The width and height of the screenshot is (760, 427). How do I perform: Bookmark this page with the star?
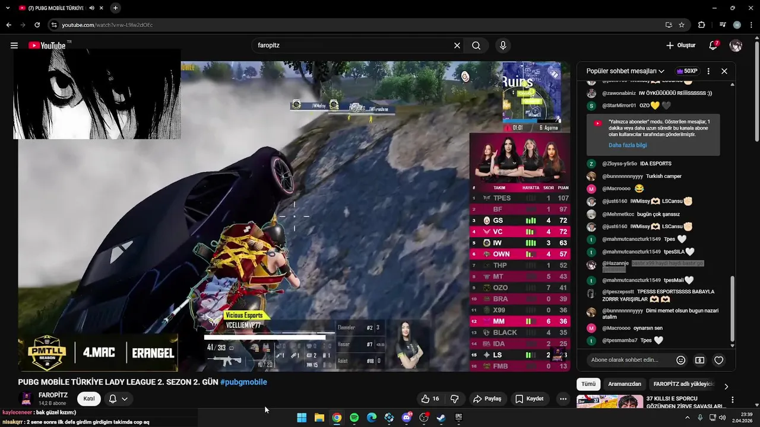pyautogui.click(x=682, y=25)
